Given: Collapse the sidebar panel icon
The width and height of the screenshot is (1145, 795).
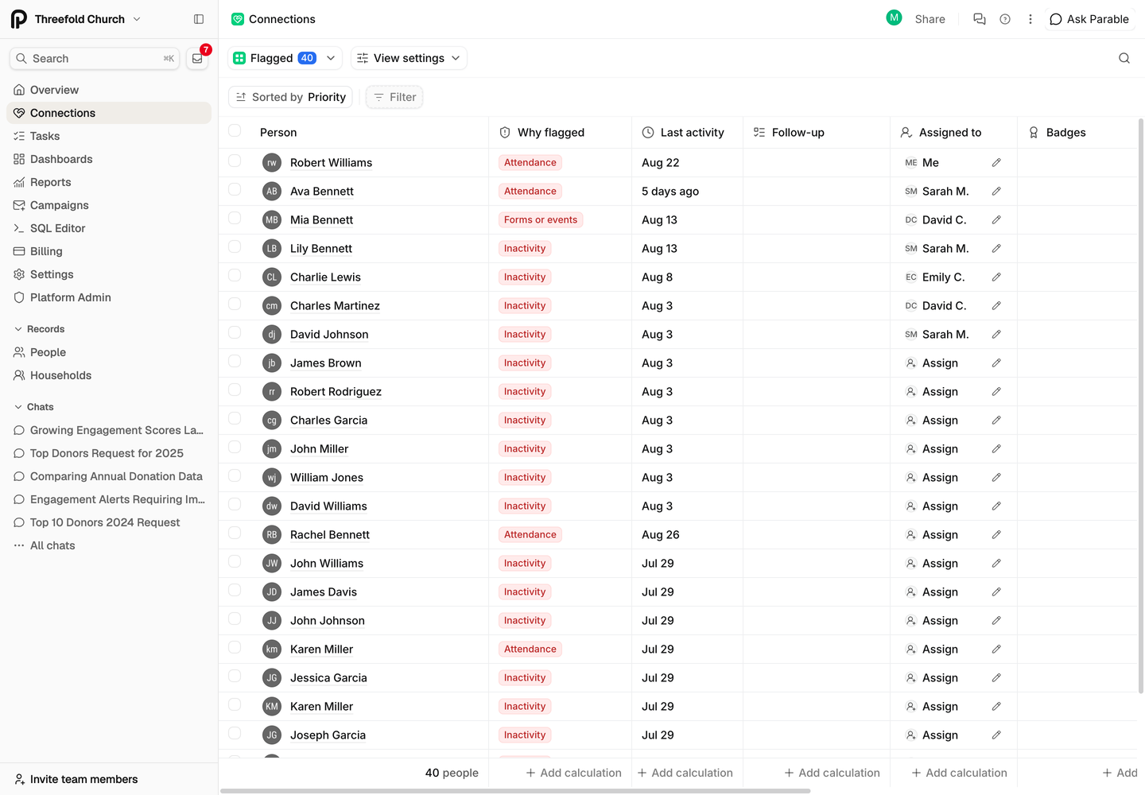Looking at the screenshot, I should point(199,19).
